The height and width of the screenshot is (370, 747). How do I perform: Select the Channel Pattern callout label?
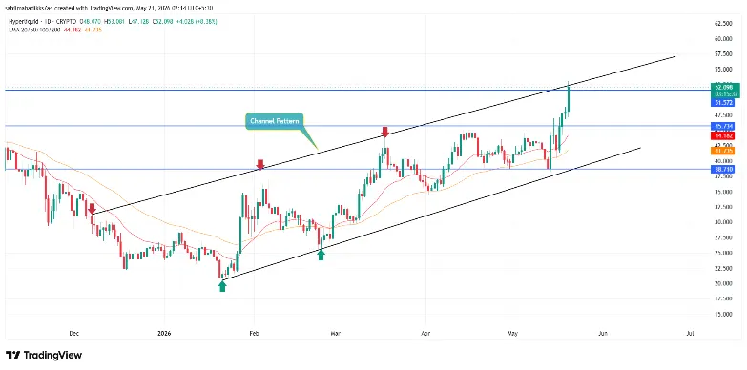tap(275, 121)
